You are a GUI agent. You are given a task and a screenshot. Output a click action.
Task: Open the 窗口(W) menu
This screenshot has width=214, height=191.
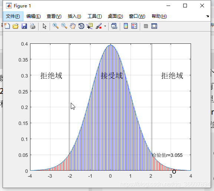[137, 16]
